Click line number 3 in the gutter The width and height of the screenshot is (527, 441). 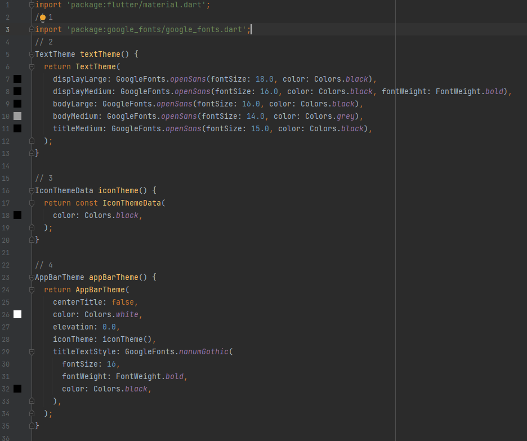tap(7, 30)
